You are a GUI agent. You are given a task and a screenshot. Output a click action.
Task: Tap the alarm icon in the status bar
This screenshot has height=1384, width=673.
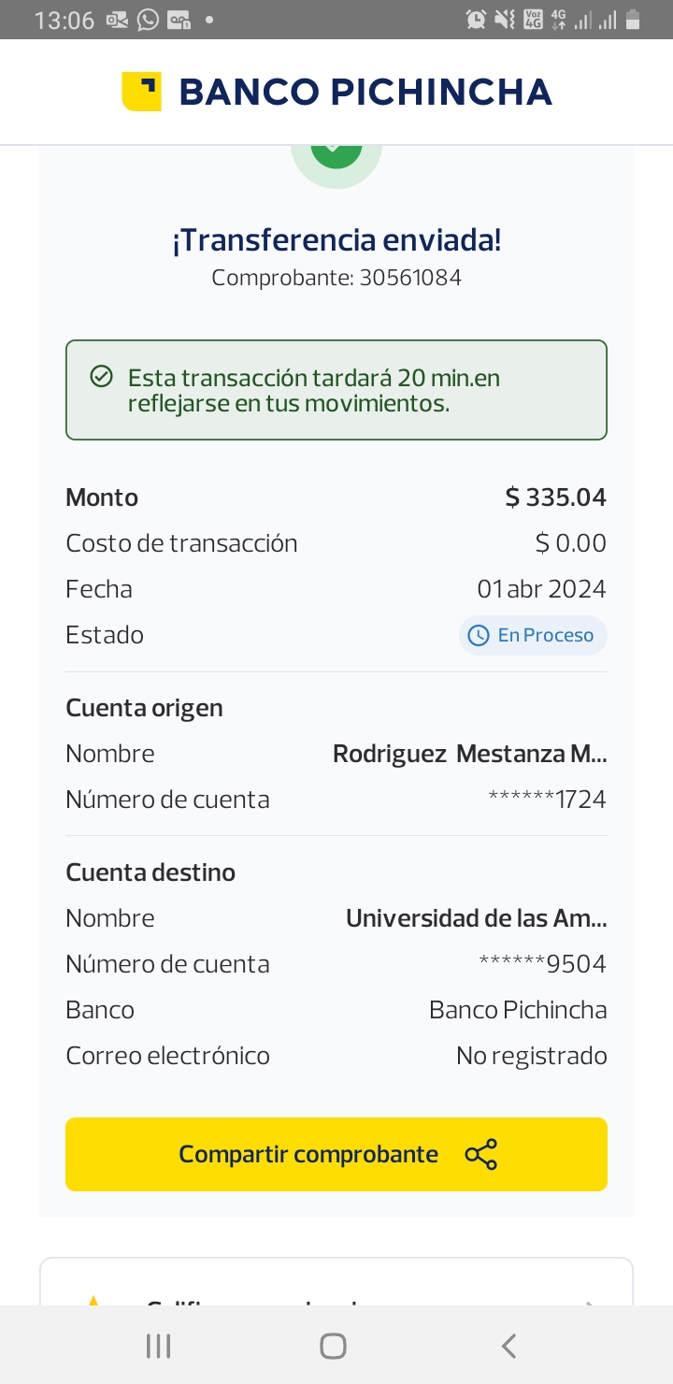tap(476, 20)
